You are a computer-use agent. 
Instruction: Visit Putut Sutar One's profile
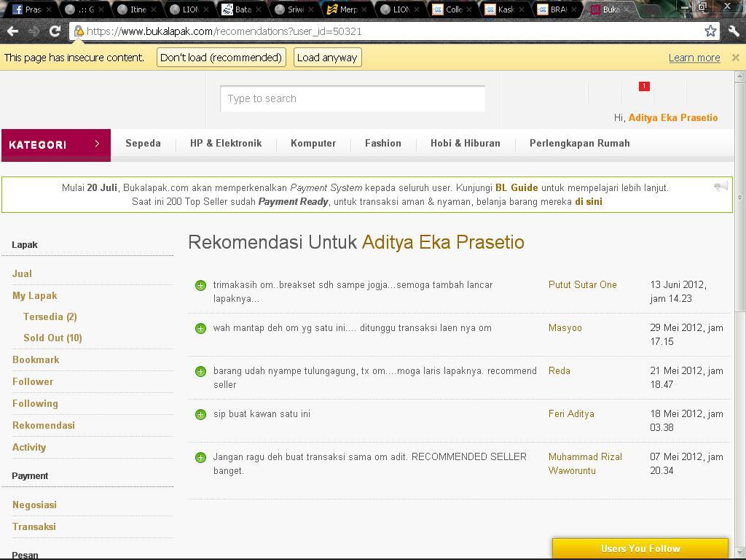[x=583, y=285]
